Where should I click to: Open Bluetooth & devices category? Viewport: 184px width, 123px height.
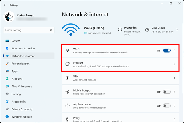coord(29,48)
